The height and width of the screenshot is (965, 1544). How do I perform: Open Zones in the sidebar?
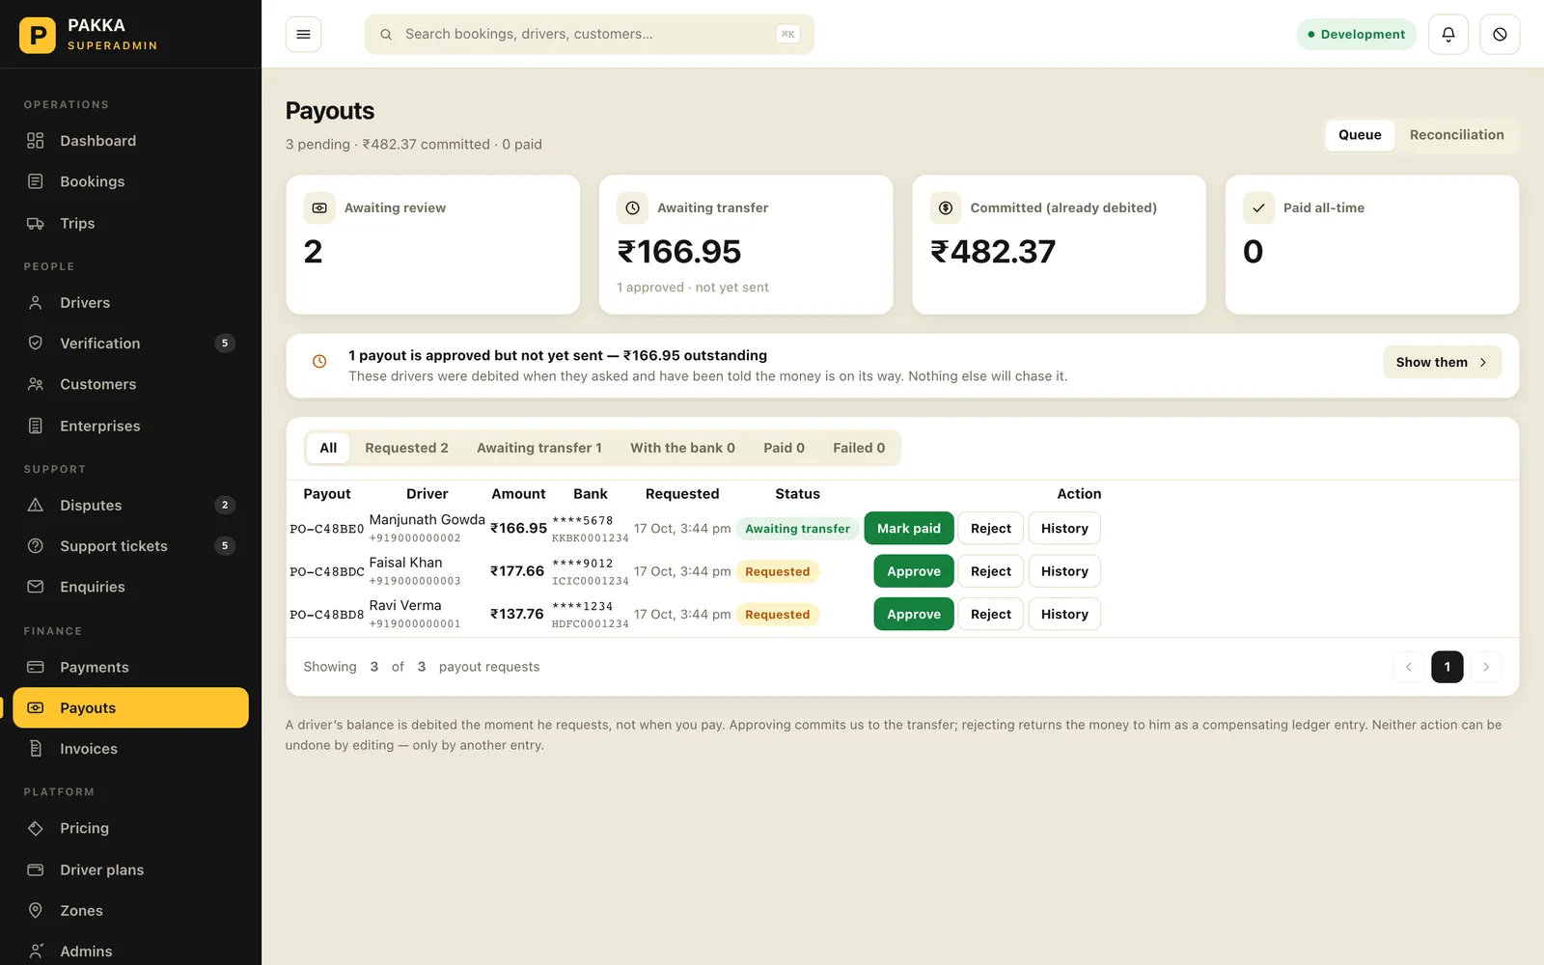131,910
